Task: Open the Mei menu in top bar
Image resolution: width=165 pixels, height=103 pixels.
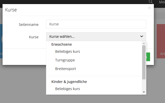Action: pyautogui.click(x=162, y=2)
